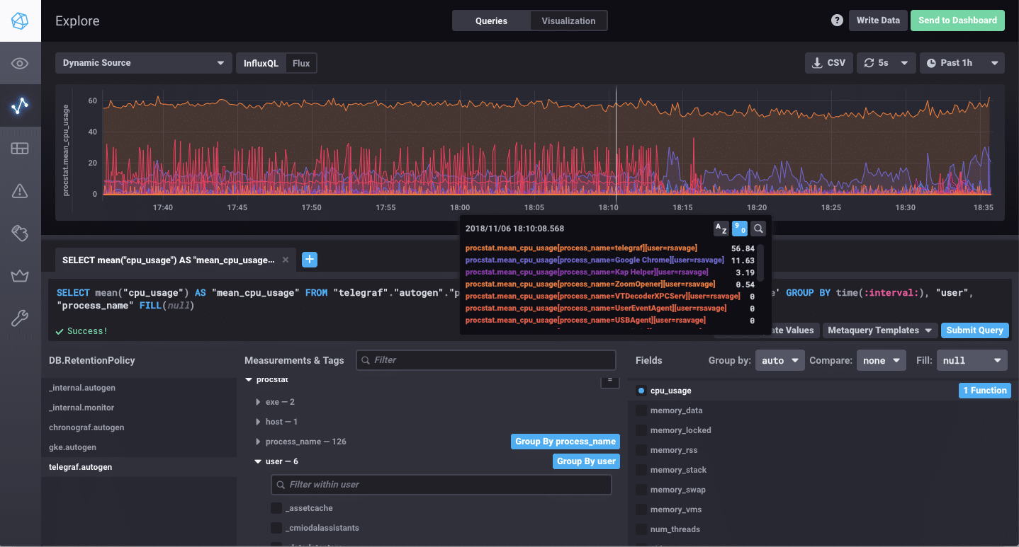Viewport: 1019px width, 547px height.
Task: Click the Measurements & Tags filter field
Action: click(x=486, y=360)
